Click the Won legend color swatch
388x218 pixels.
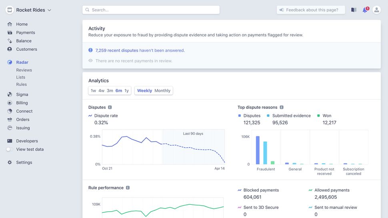[x=318, y=116]
